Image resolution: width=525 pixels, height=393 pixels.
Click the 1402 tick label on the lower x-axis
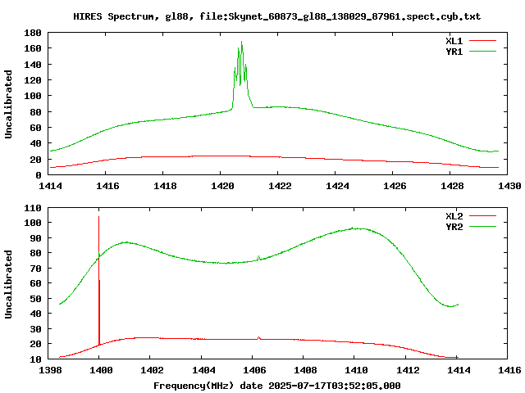(x=152, y=370)
